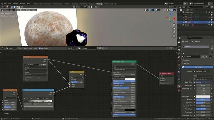214x120 pixels.
Task: Open the Object Mode dropdown in viewport
Action: click(8, 10)
